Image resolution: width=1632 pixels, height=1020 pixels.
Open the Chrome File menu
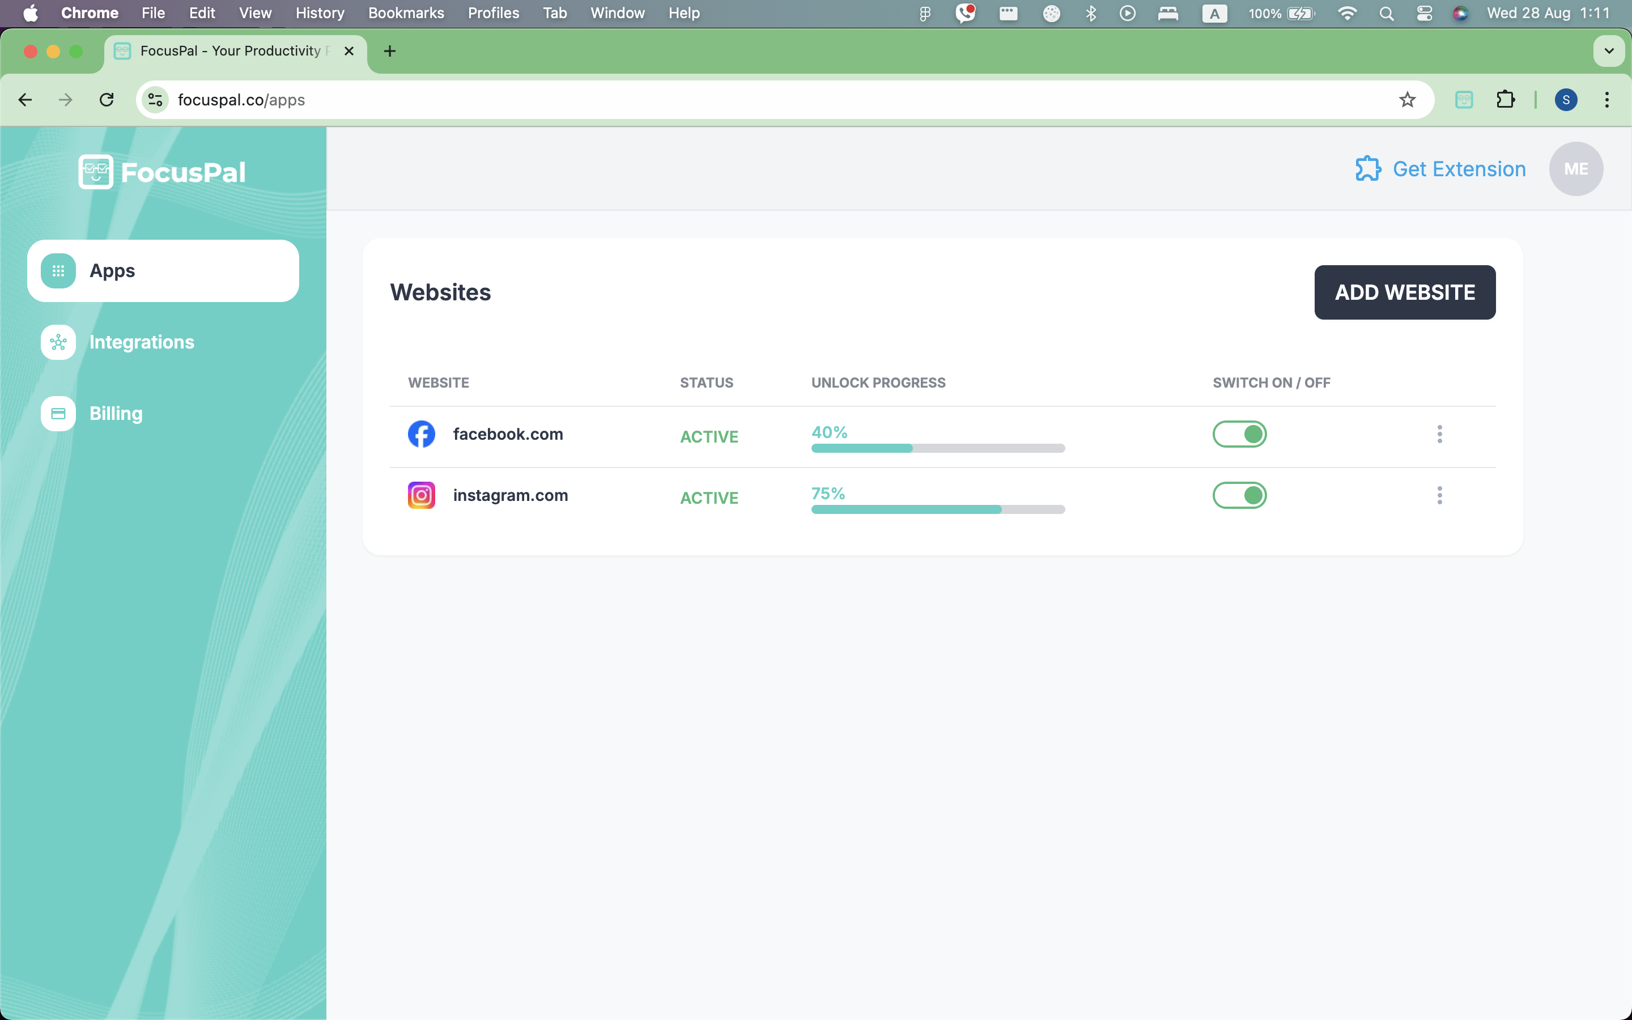click(x=153, y=14)
